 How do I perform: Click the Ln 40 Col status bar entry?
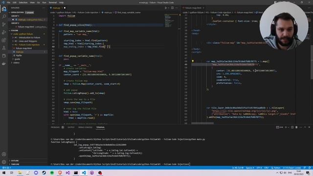coord(238,168)
